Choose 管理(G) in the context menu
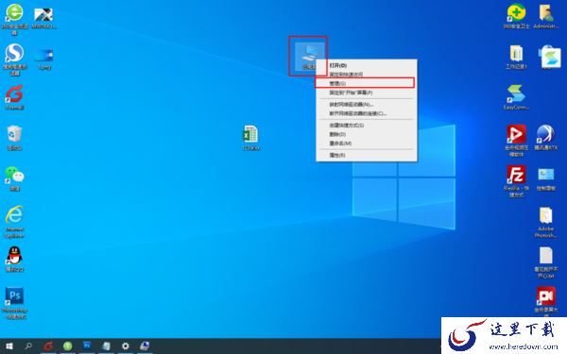Screen dimensions: 567x354 tap(366, 83)
